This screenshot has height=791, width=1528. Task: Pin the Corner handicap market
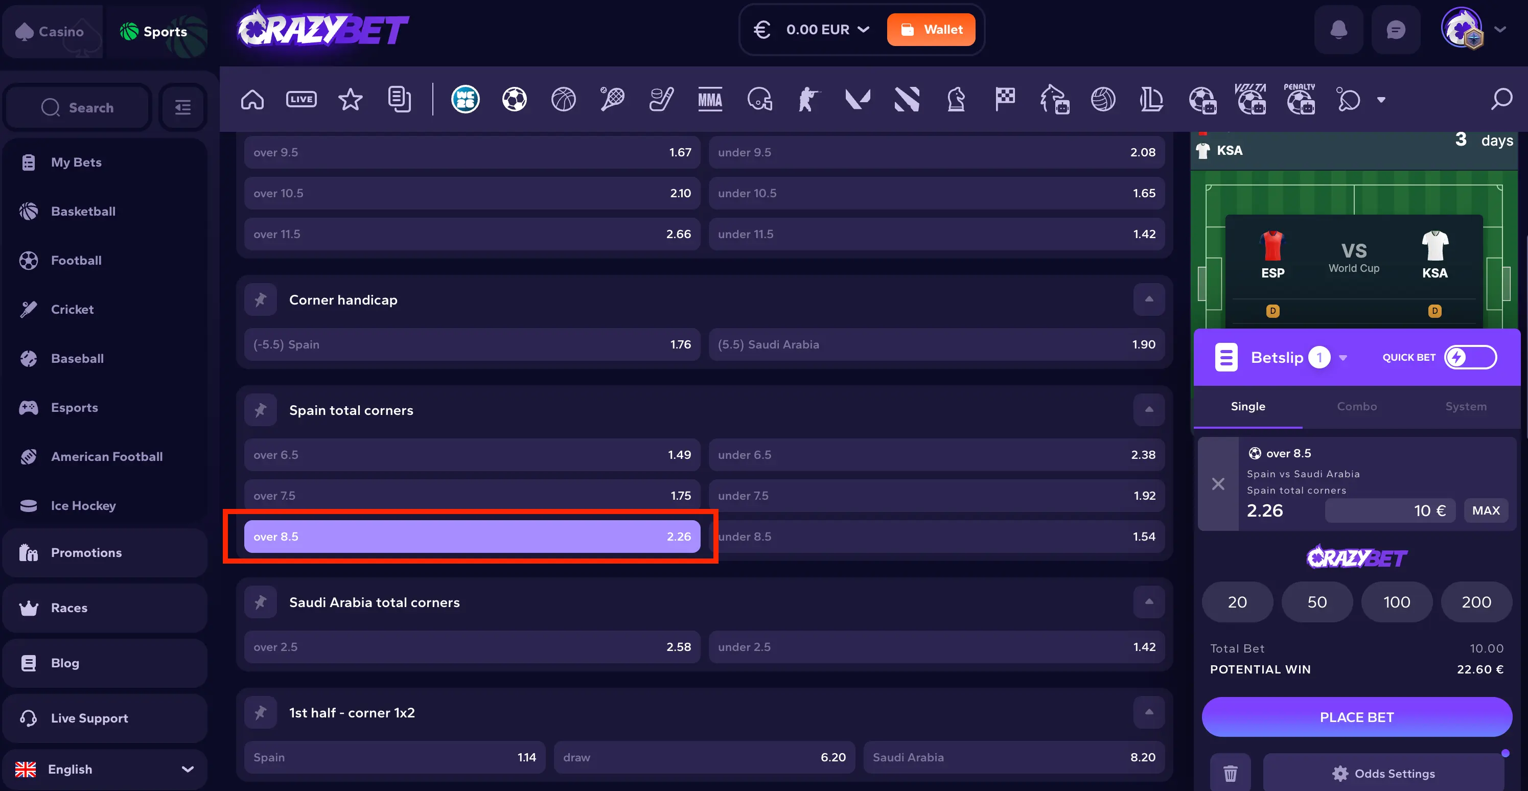261,299
